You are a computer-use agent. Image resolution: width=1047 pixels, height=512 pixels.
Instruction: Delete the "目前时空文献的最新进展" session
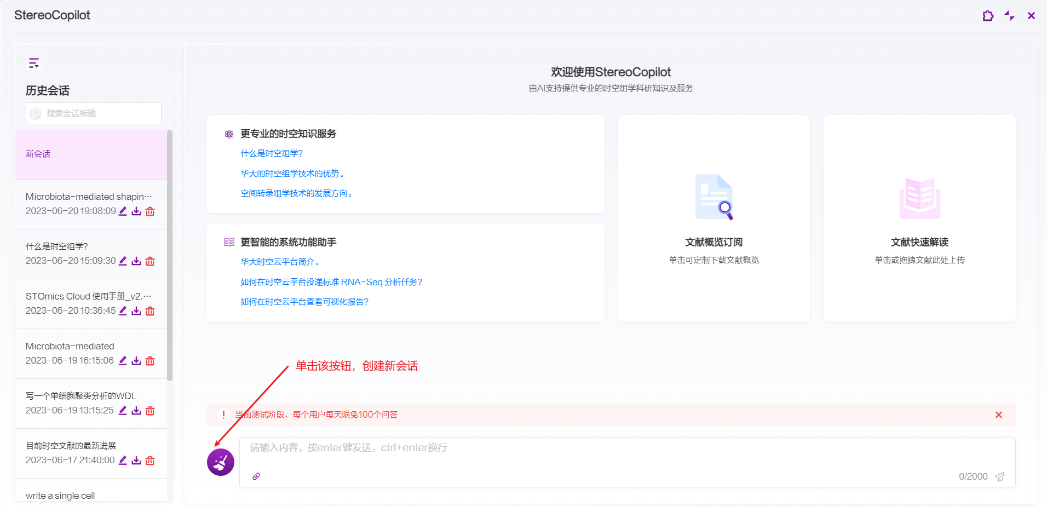[150, 461]
